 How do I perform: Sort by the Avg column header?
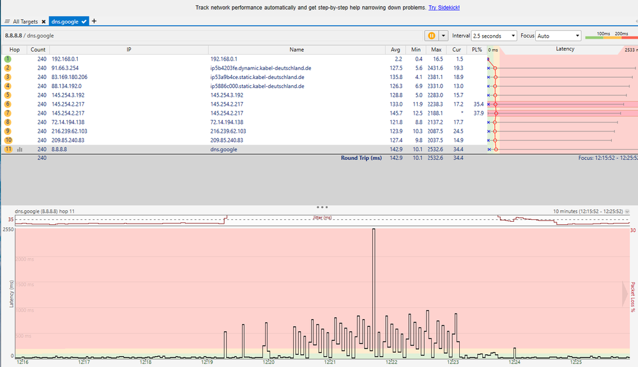(395, 49)
